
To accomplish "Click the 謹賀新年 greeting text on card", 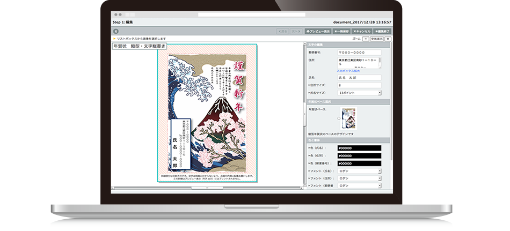I will click(x=239, y=86).
